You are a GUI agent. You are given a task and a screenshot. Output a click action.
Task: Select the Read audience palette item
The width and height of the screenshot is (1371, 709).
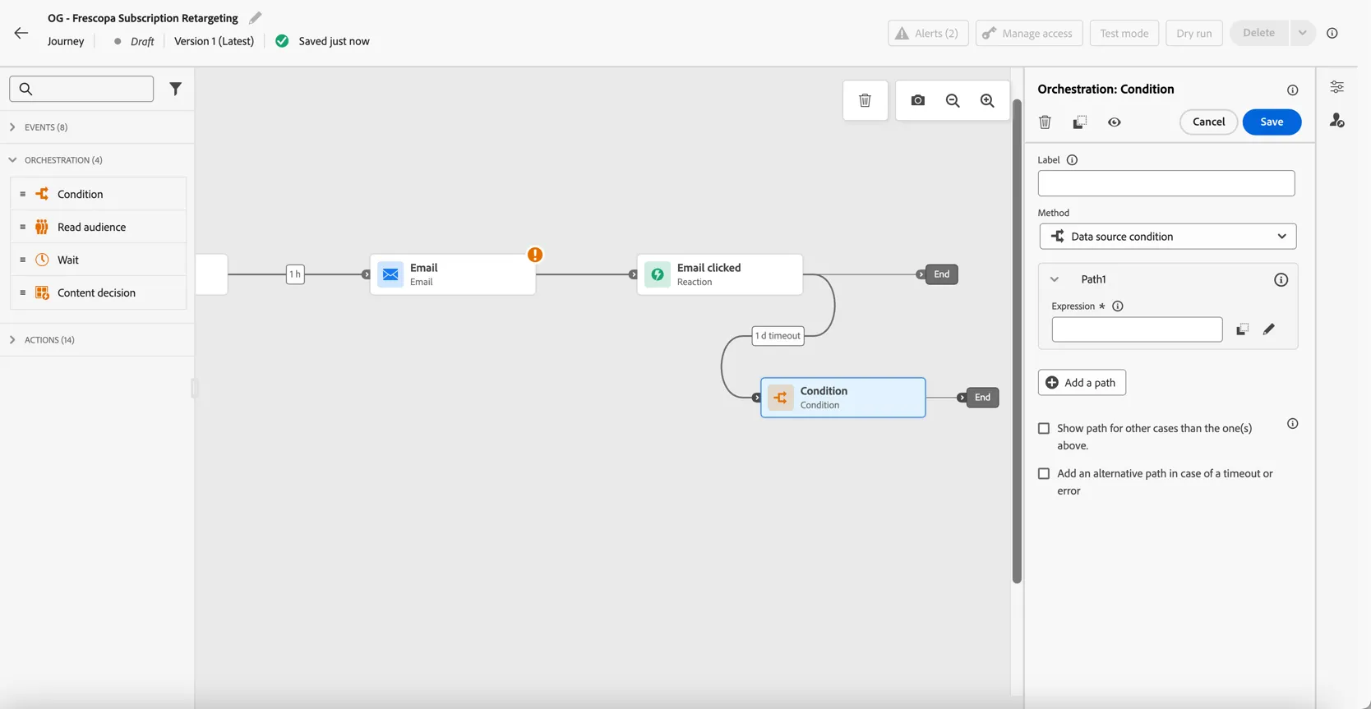tap(99, 227)
